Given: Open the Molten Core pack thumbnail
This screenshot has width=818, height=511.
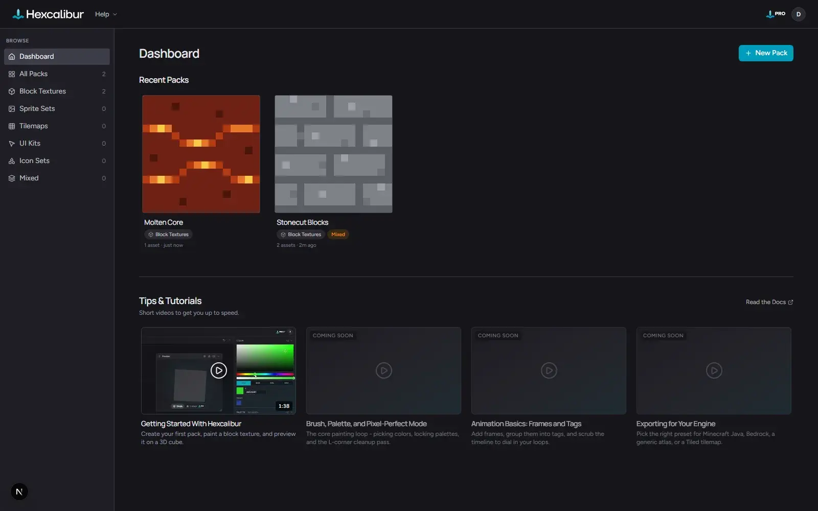Looking at the screenshot, I should pyautogui.click(x=201, y=154).
